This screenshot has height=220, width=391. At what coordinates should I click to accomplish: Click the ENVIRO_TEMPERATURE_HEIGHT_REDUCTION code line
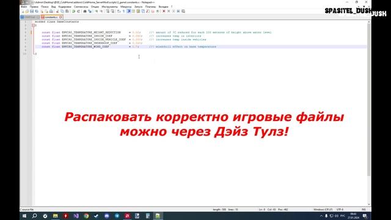pyautogui.click(x=156, y=32)
